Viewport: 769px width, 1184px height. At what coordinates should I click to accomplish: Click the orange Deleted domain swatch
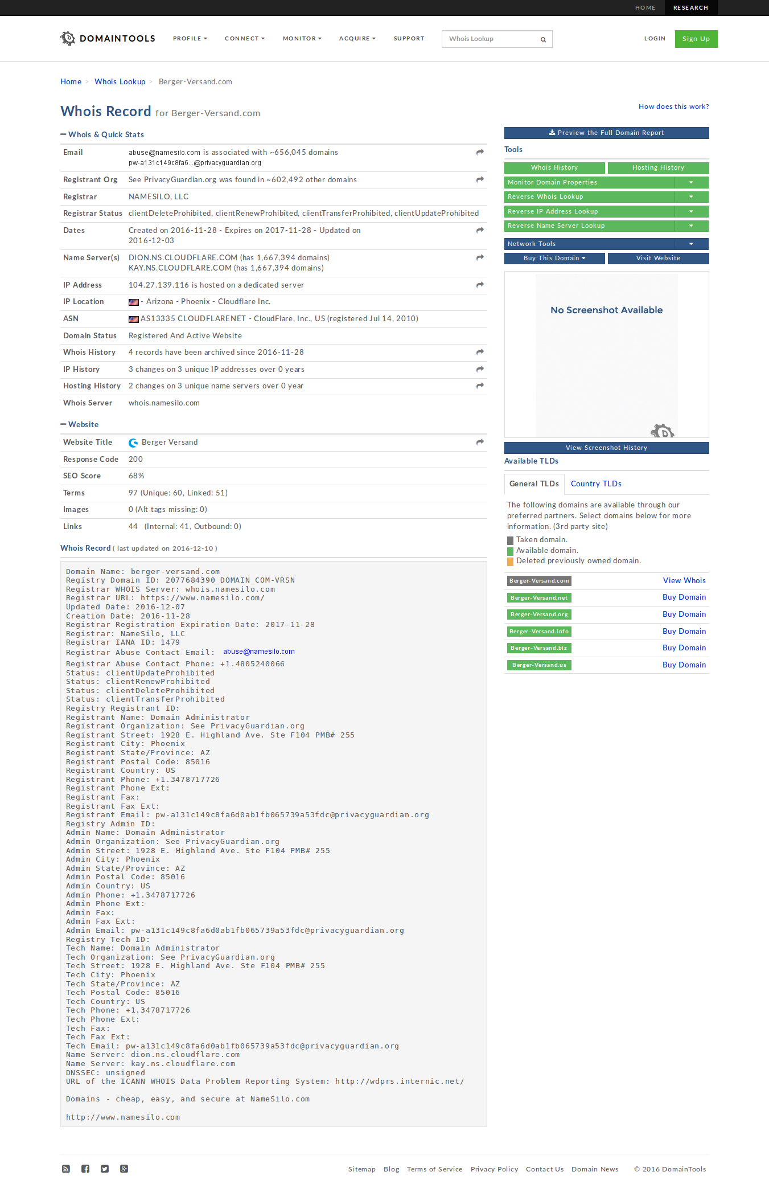(x=510, y=562)
